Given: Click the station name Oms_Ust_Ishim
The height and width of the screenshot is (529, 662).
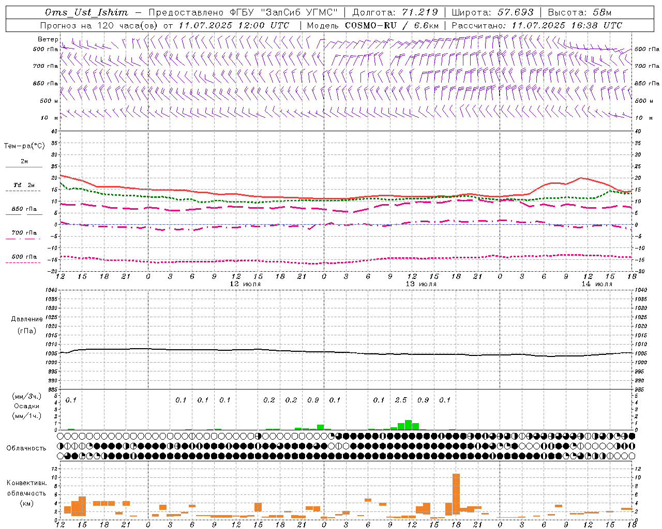Looking at the screenshot, I should (x=86, y=12).
